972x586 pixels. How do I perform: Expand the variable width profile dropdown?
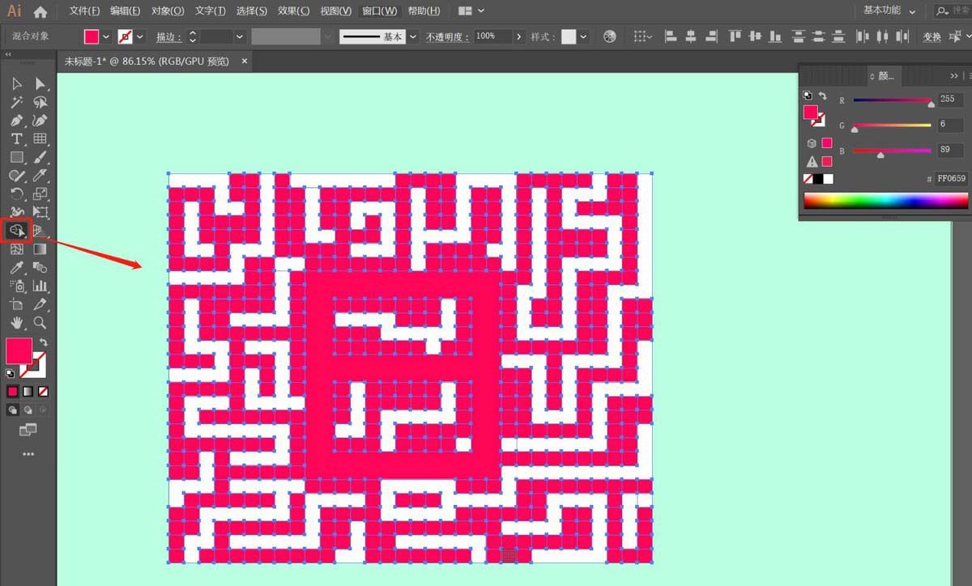326,36
